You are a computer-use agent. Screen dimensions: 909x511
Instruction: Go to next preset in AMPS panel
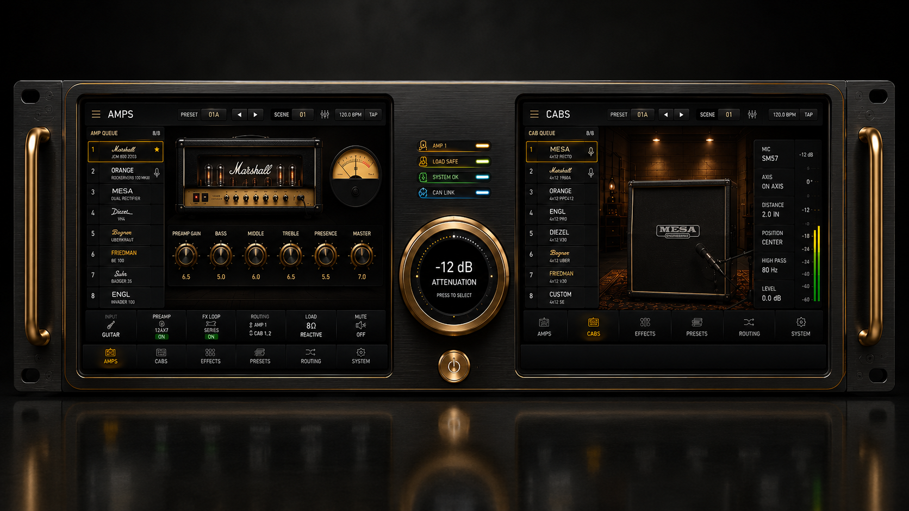pyautogui.click(x=256, y=115)
